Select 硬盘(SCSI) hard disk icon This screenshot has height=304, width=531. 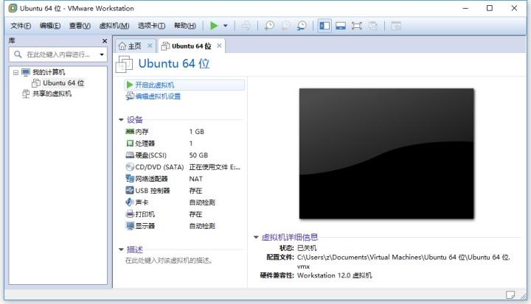pos(130,155)
